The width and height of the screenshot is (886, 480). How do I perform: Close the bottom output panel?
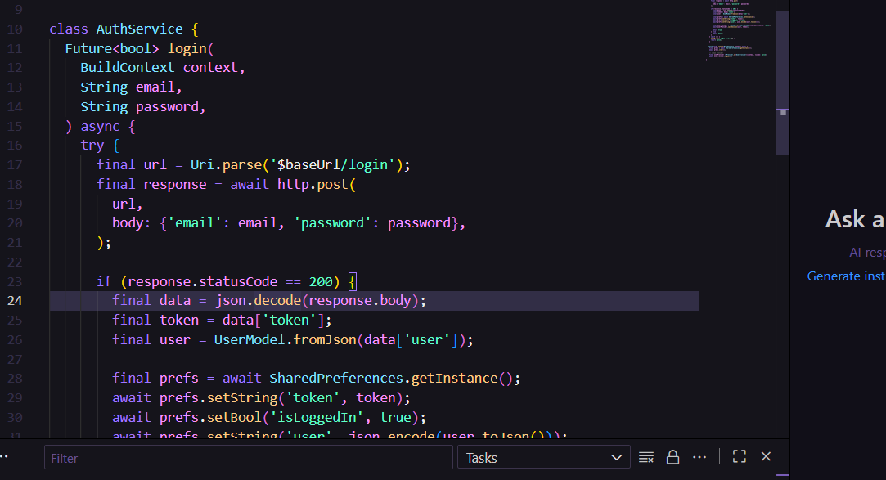click(x=766, y=457)
